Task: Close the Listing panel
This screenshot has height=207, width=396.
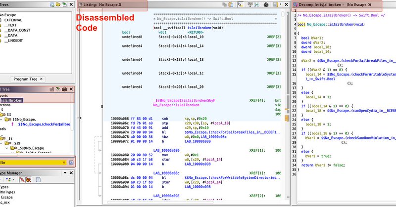Action: pyautogui.click(x=287, y=4)
